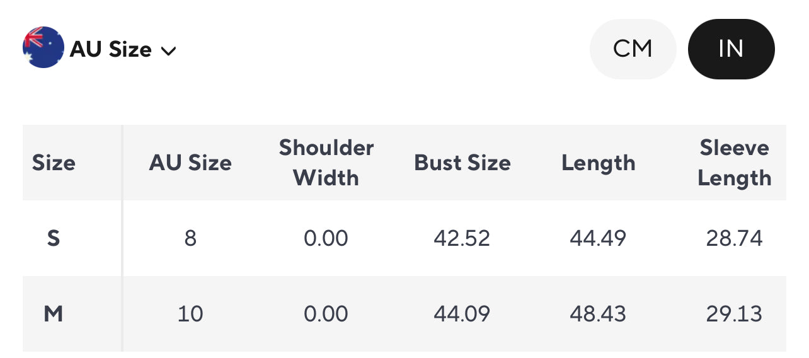Switch measurements to CM

coord(633,49)
